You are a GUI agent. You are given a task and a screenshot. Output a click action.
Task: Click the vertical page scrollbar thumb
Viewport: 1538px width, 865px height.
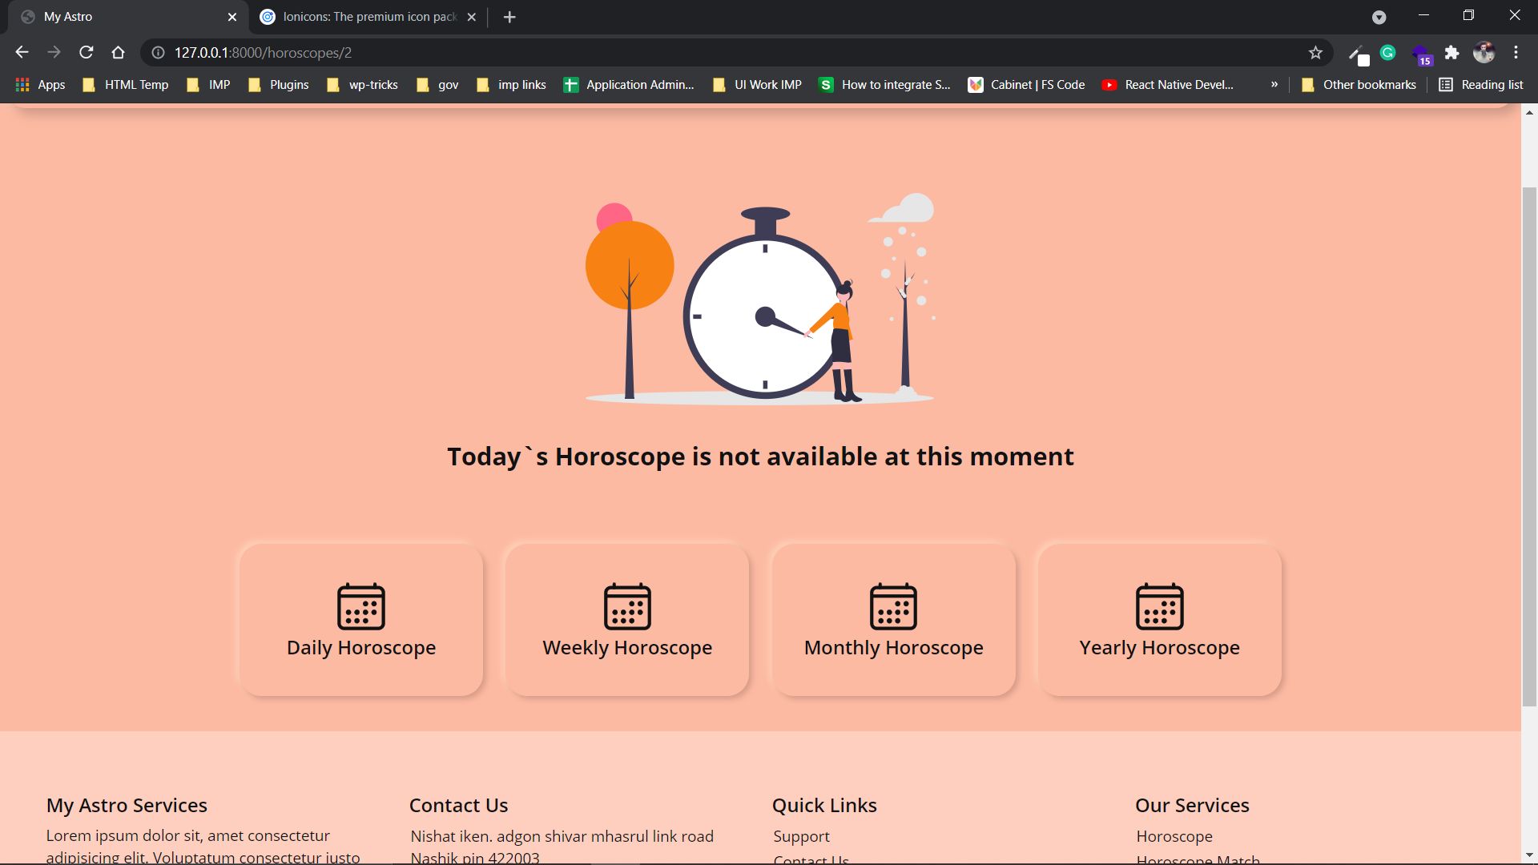(1529, 445)
